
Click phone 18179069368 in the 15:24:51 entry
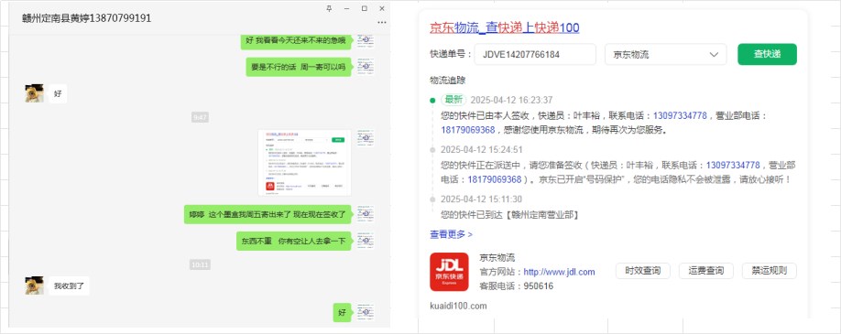[x=495, y=179]
